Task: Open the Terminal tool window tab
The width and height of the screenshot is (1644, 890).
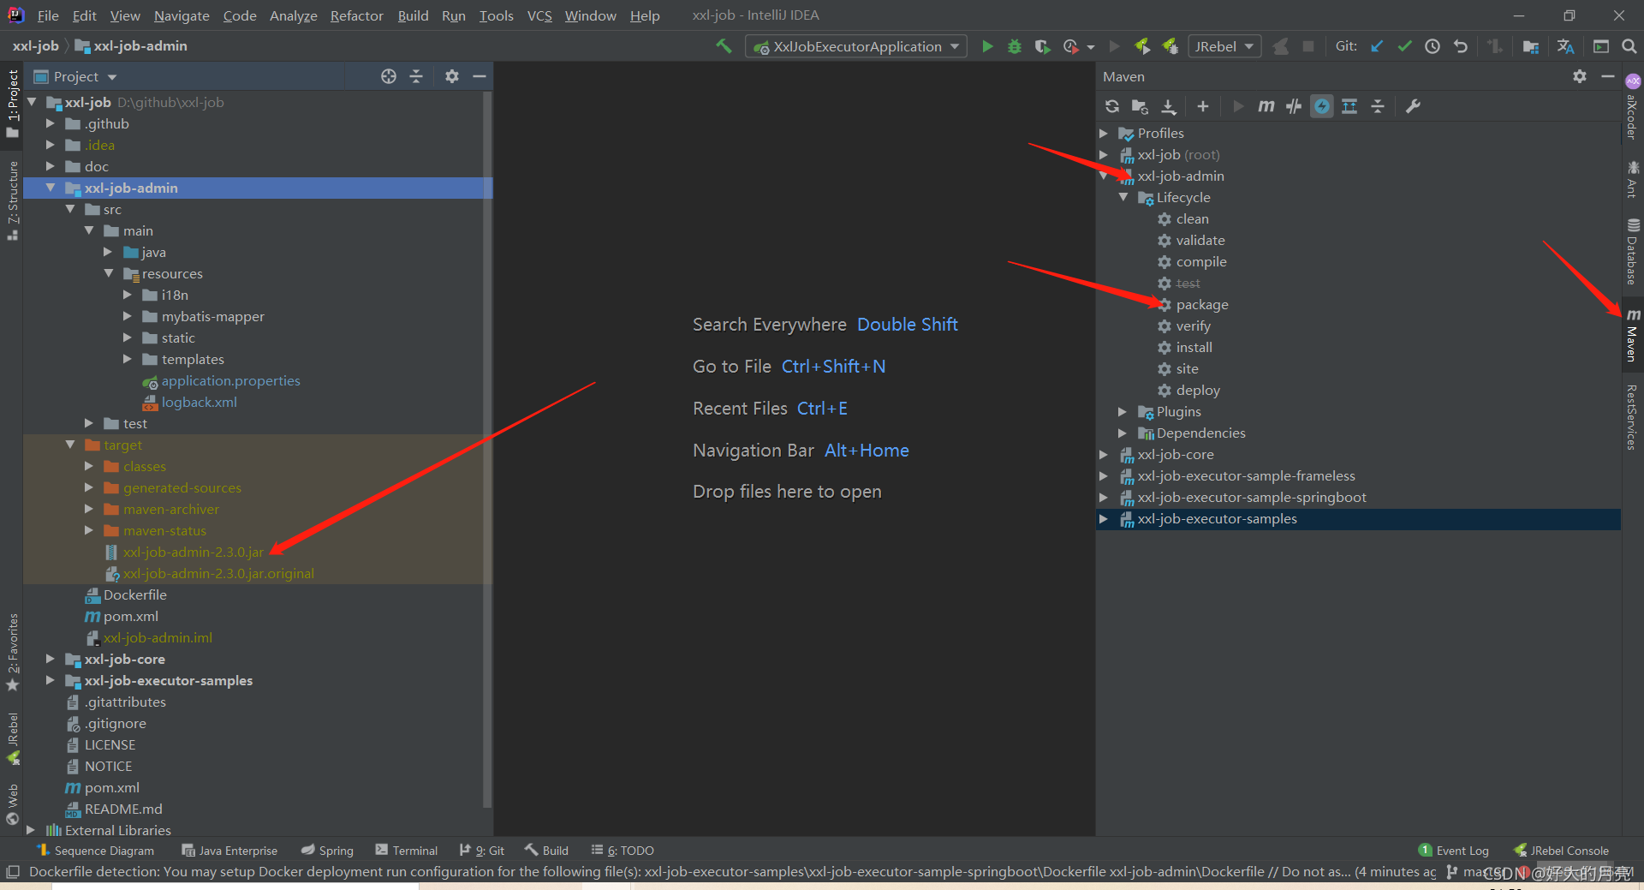Action: [407, 851]
